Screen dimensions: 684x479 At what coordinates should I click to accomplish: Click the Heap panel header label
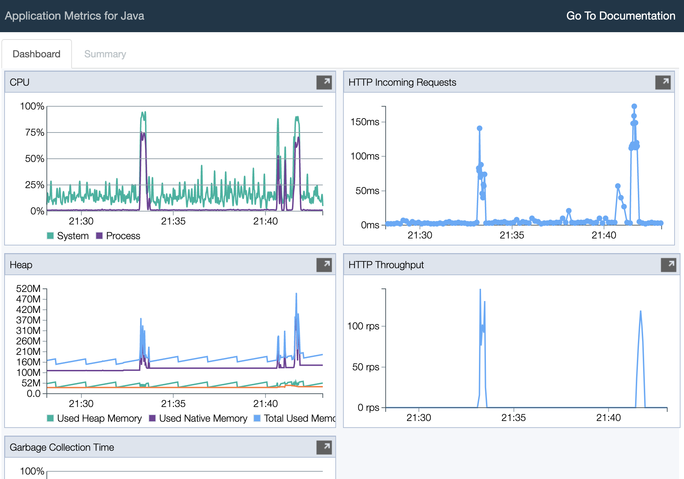tap(21, 265)
